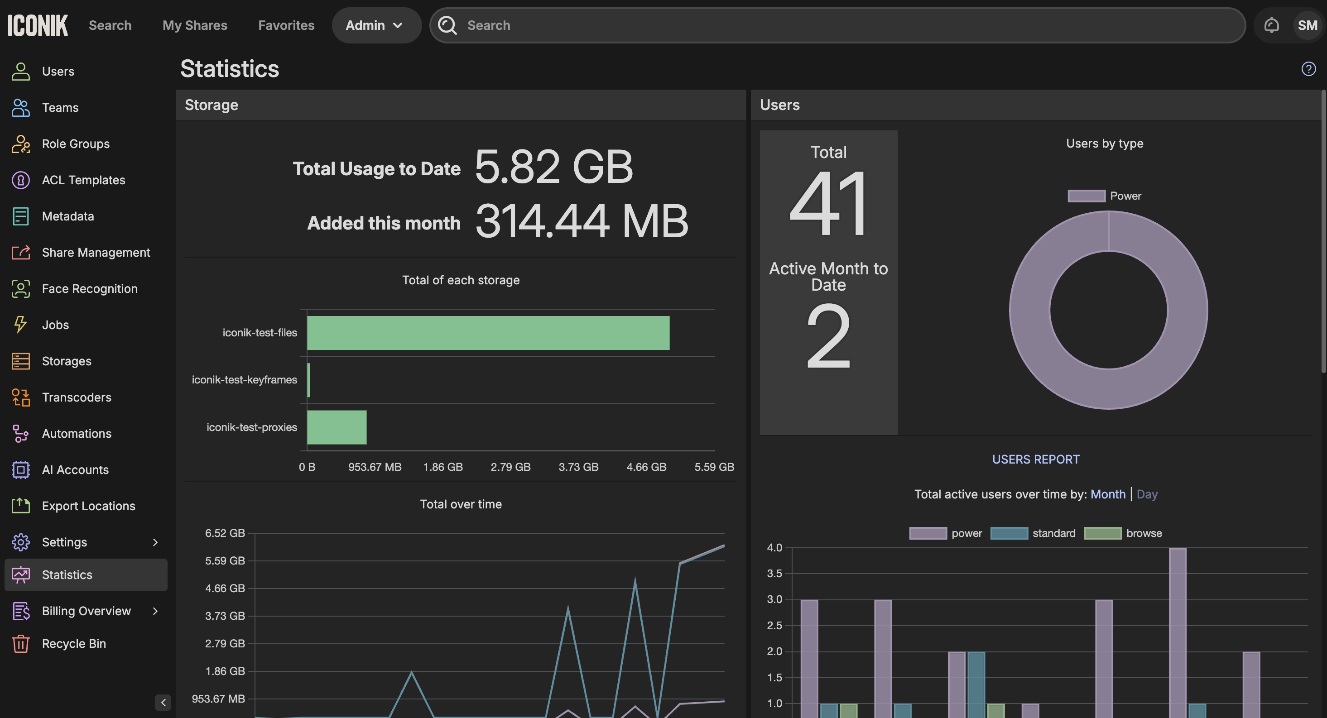Expand the Billing Overview submenu

click(155, 611)
